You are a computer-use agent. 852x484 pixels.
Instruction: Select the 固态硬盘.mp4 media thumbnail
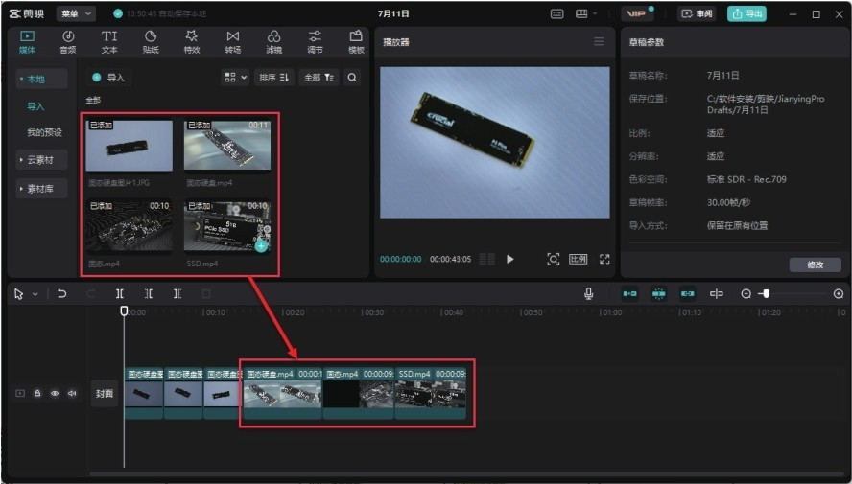(227, 146)
